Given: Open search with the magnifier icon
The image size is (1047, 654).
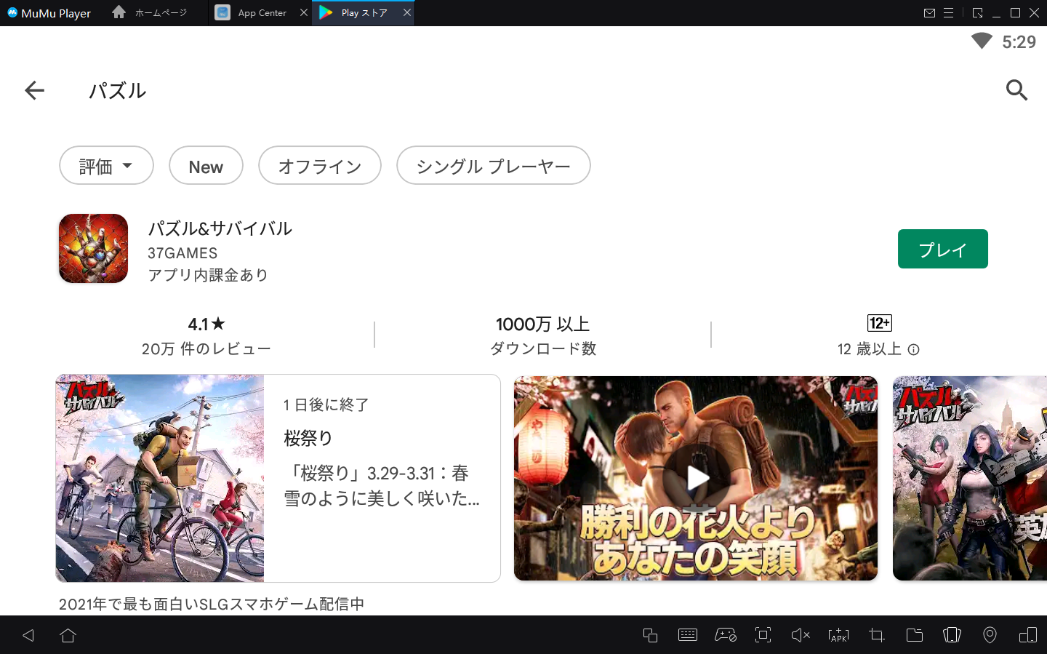Looking at the screenshot, I should click(1016, 90).
